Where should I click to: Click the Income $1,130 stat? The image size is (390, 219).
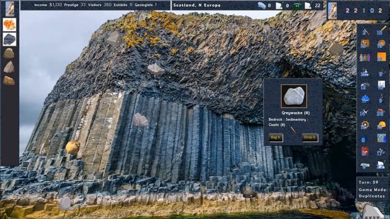click(x=48, y=5)
